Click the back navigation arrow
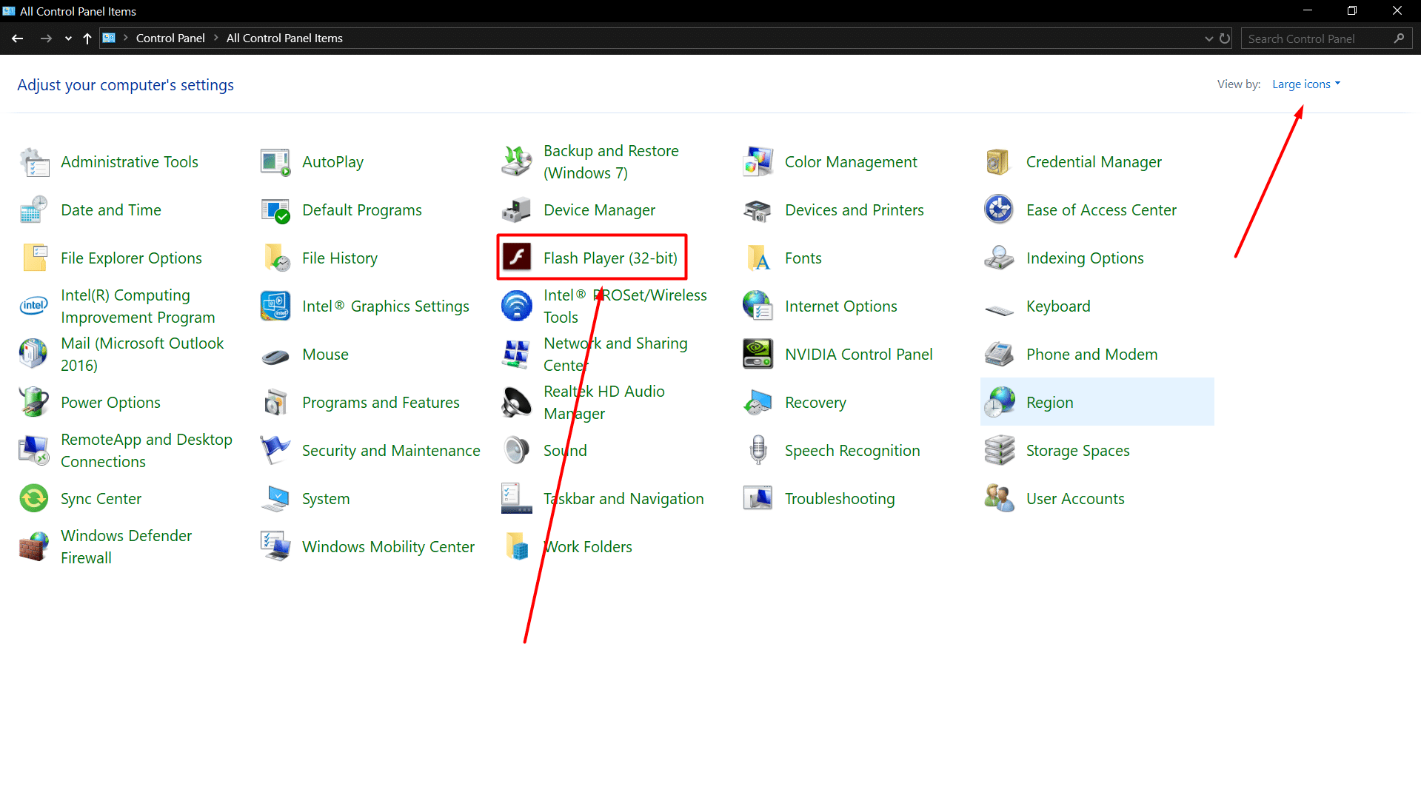Viewport: 1421px width, 795px height. (x=17, y=38)
